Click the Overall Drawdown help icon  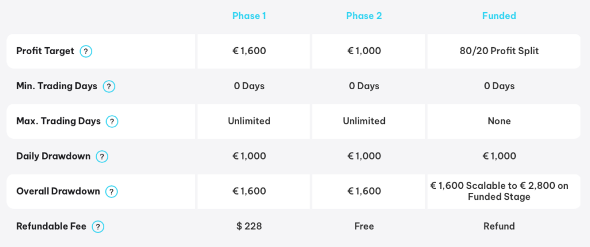tap(111, 192)
